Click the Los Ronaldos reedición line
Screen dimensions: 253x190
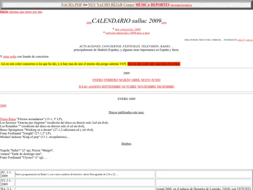(x=42, y=126)
